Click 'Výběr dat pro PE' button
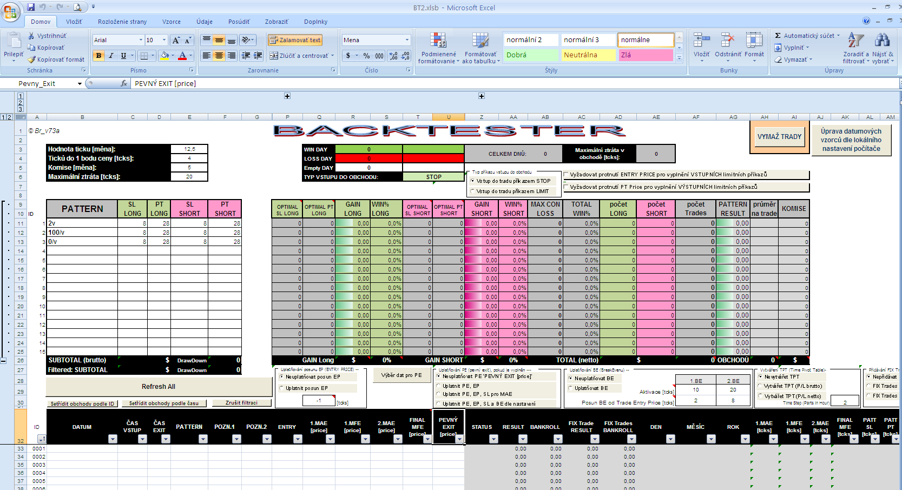 click(401, 375)
